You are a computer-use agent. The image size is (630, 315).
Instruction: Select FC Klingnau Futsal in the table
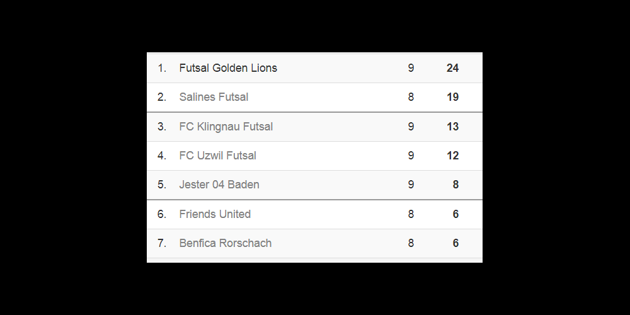[x=226, y=127]
